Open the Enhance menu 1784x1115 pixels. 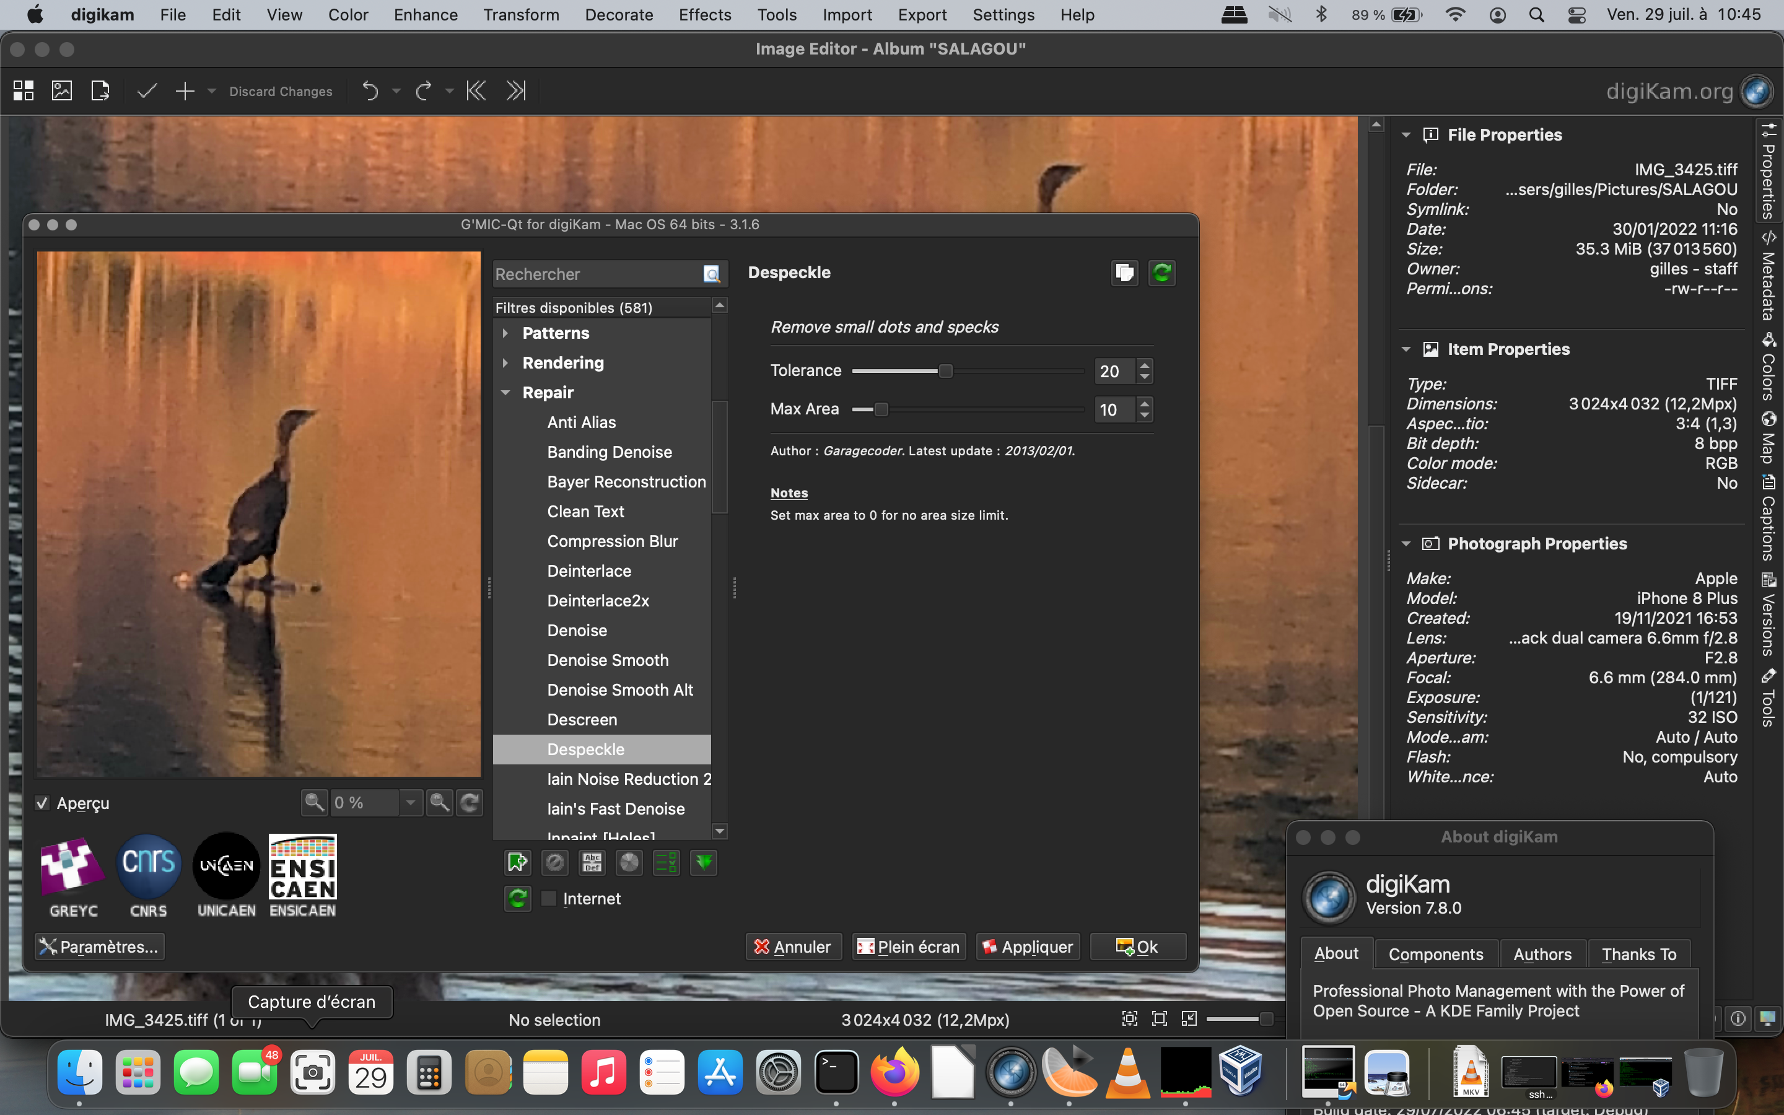(426, 15)
